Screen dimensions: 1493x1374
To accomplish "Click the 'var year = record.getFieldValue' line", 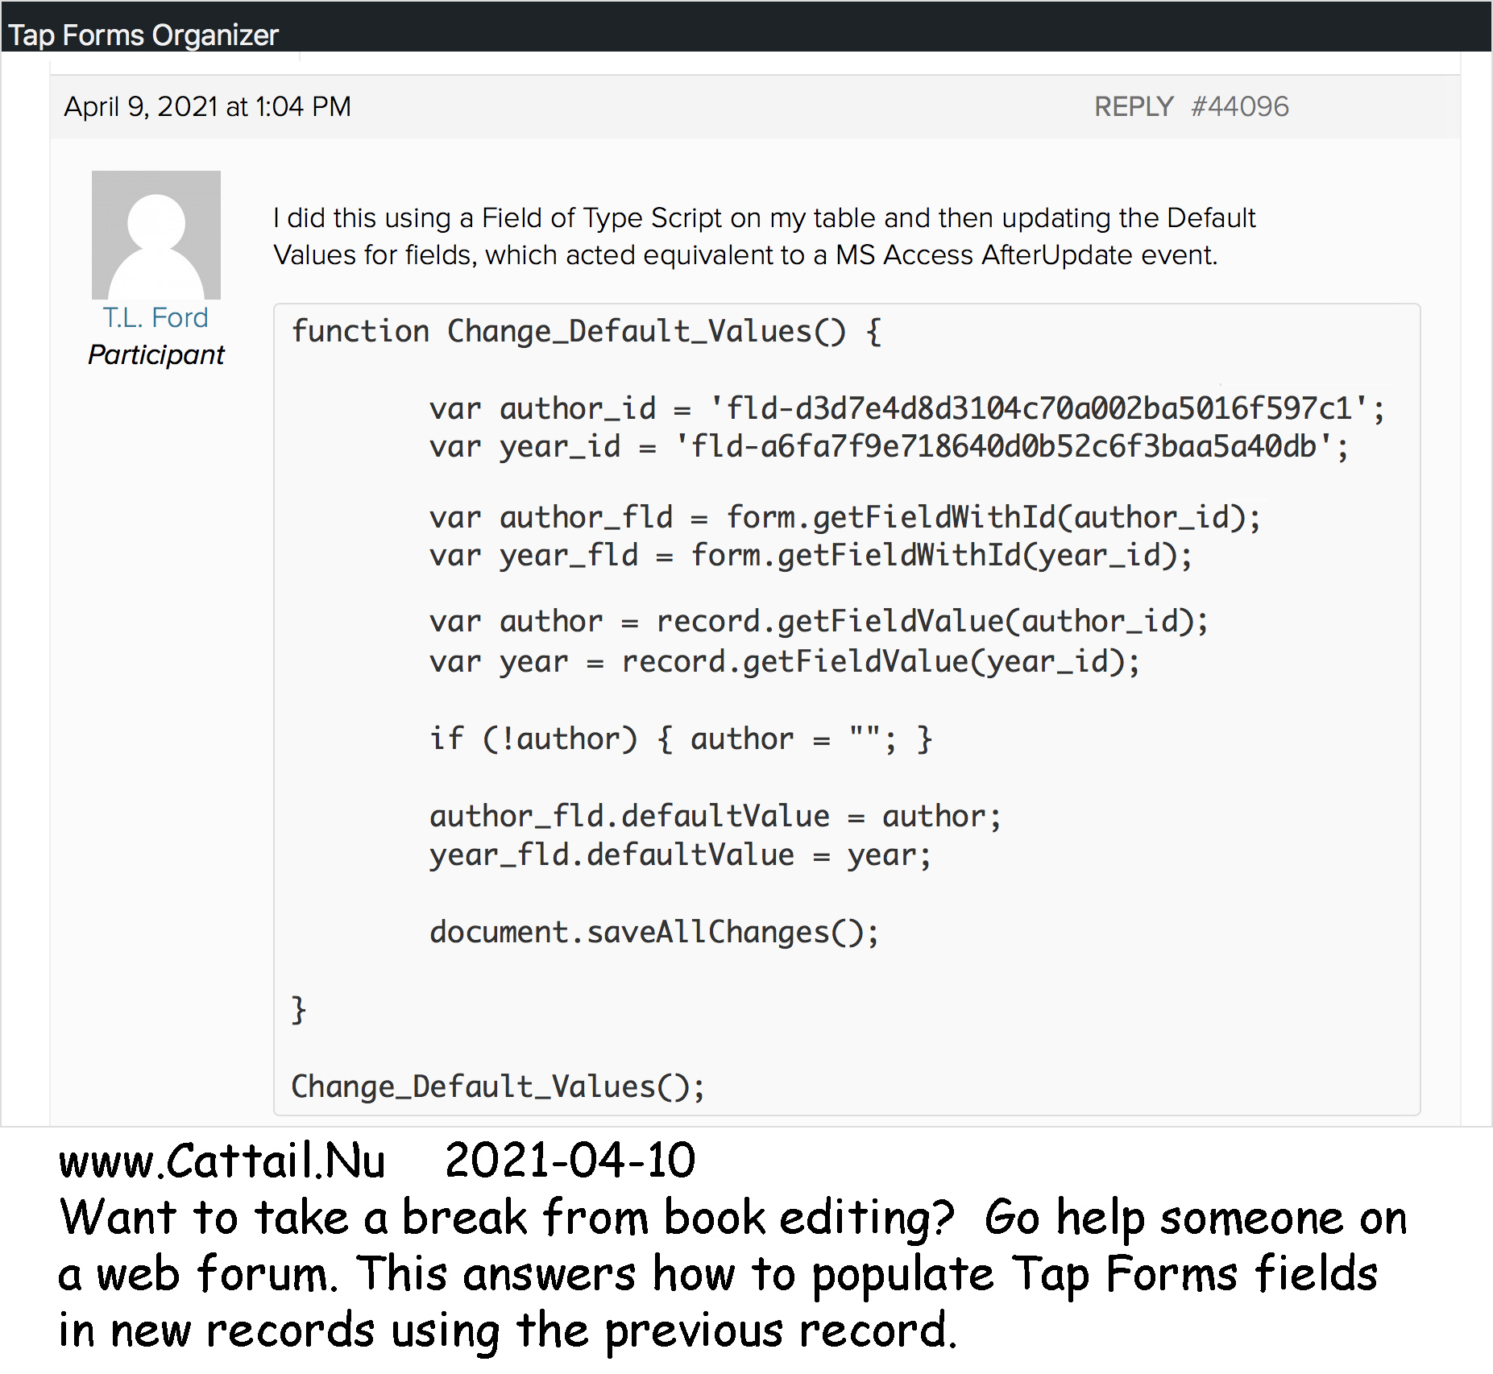I will (785, 662).
